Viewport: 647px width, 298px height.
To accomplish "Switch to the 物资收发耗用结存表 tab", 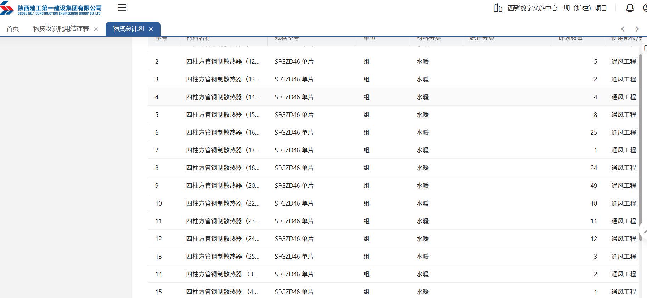I will (61, 29).
